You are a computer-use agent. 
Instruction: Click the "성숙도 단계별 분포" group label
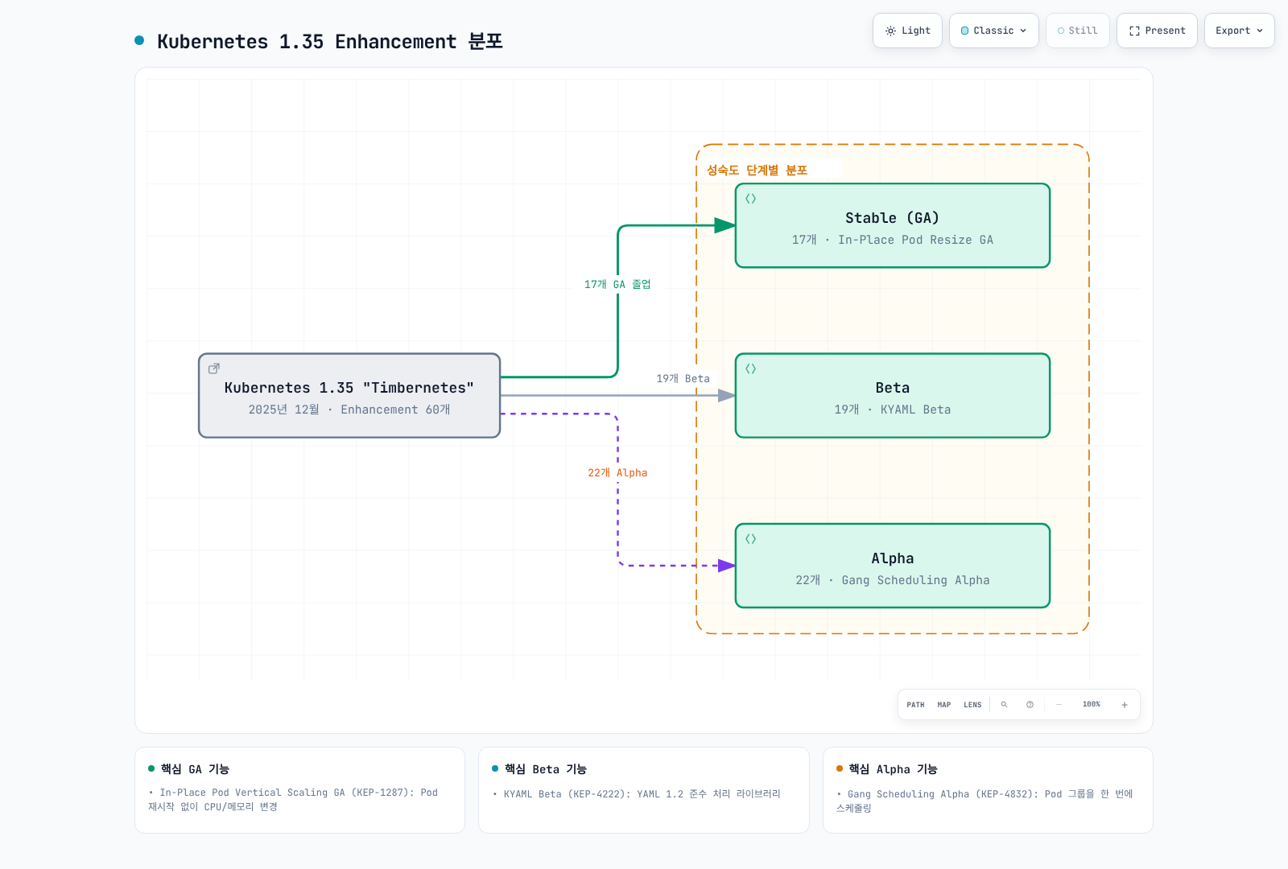click(757, 170)
